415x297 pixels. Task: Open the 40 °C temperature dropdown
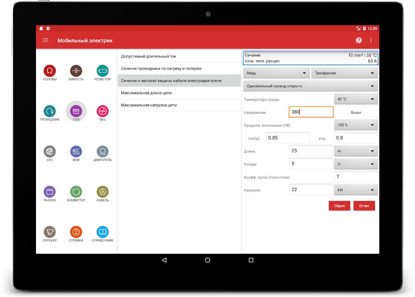click(356, 99)
